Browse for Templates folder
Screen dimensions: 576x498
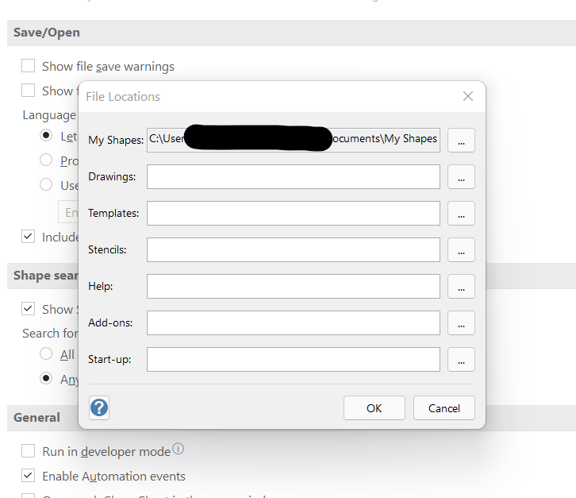click(461, 213)
